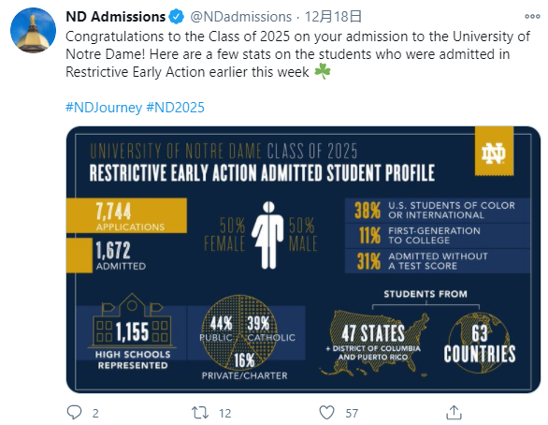The width and height of the screenshot is (548, 425).
Task: Retweet this ND Admissions post
Action: [x=200, y=413]
